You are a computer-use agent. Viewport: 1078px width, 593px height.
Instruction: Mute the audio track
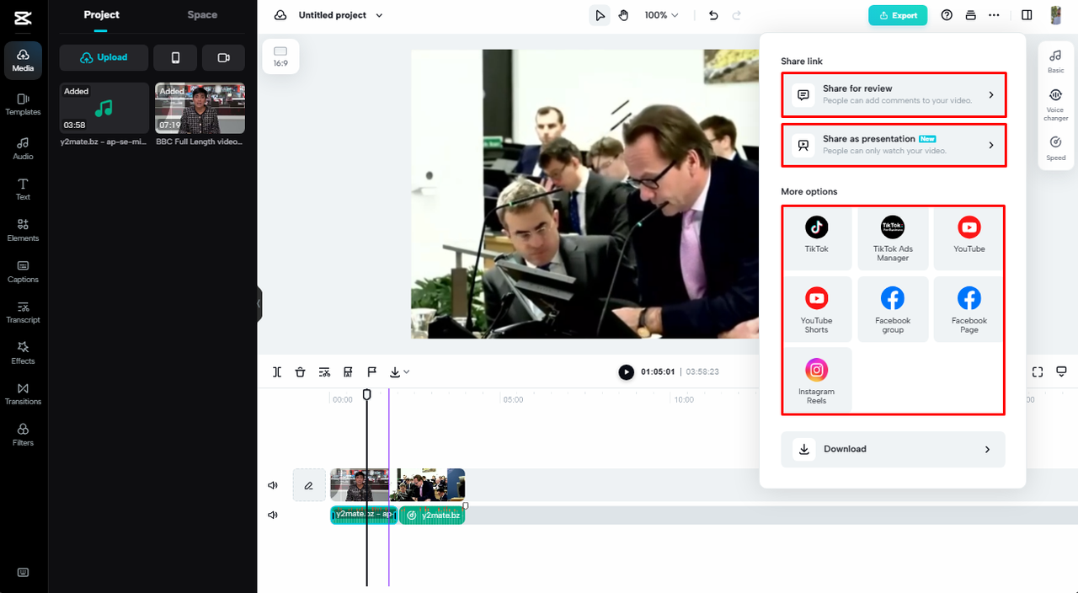[273, 515]
